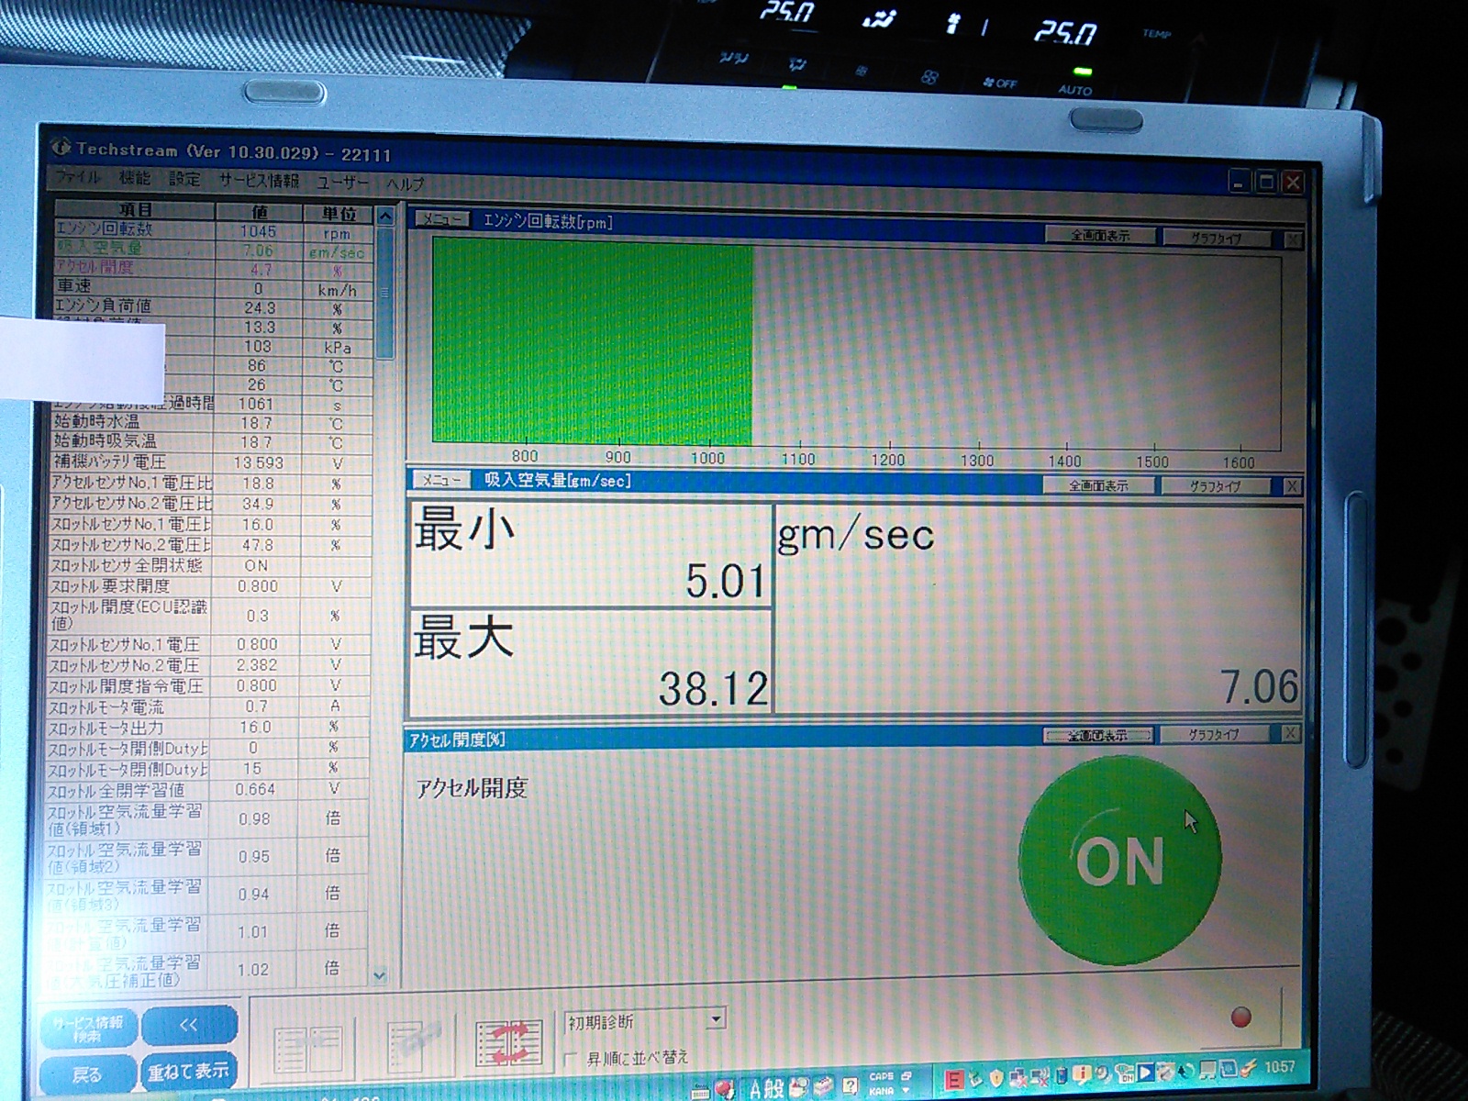Close the エンジン回転数 graph panel

coord(1292,239)
